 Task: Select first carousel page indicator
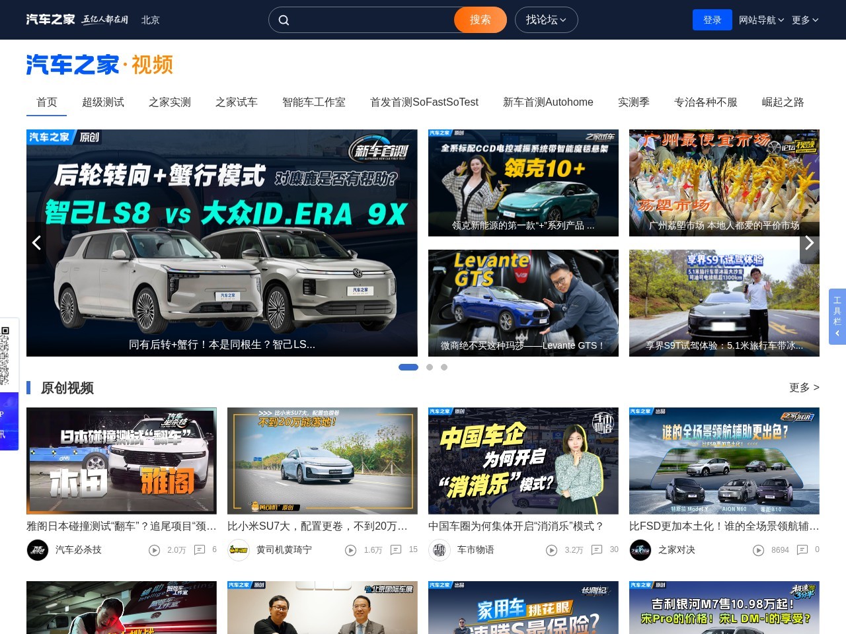pyautogui.click(x=408, y=367)
